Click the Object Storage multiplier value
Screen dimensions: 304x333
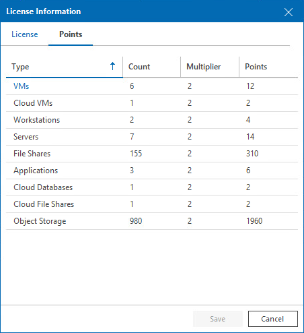tap(190, 221)
